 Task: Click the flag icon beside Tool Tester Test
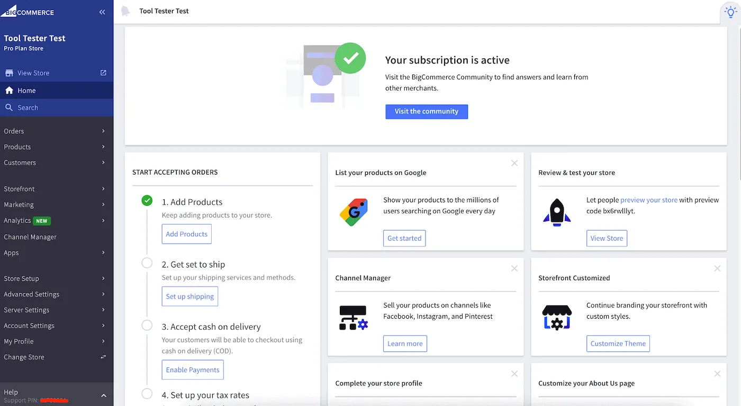(125, 11)
